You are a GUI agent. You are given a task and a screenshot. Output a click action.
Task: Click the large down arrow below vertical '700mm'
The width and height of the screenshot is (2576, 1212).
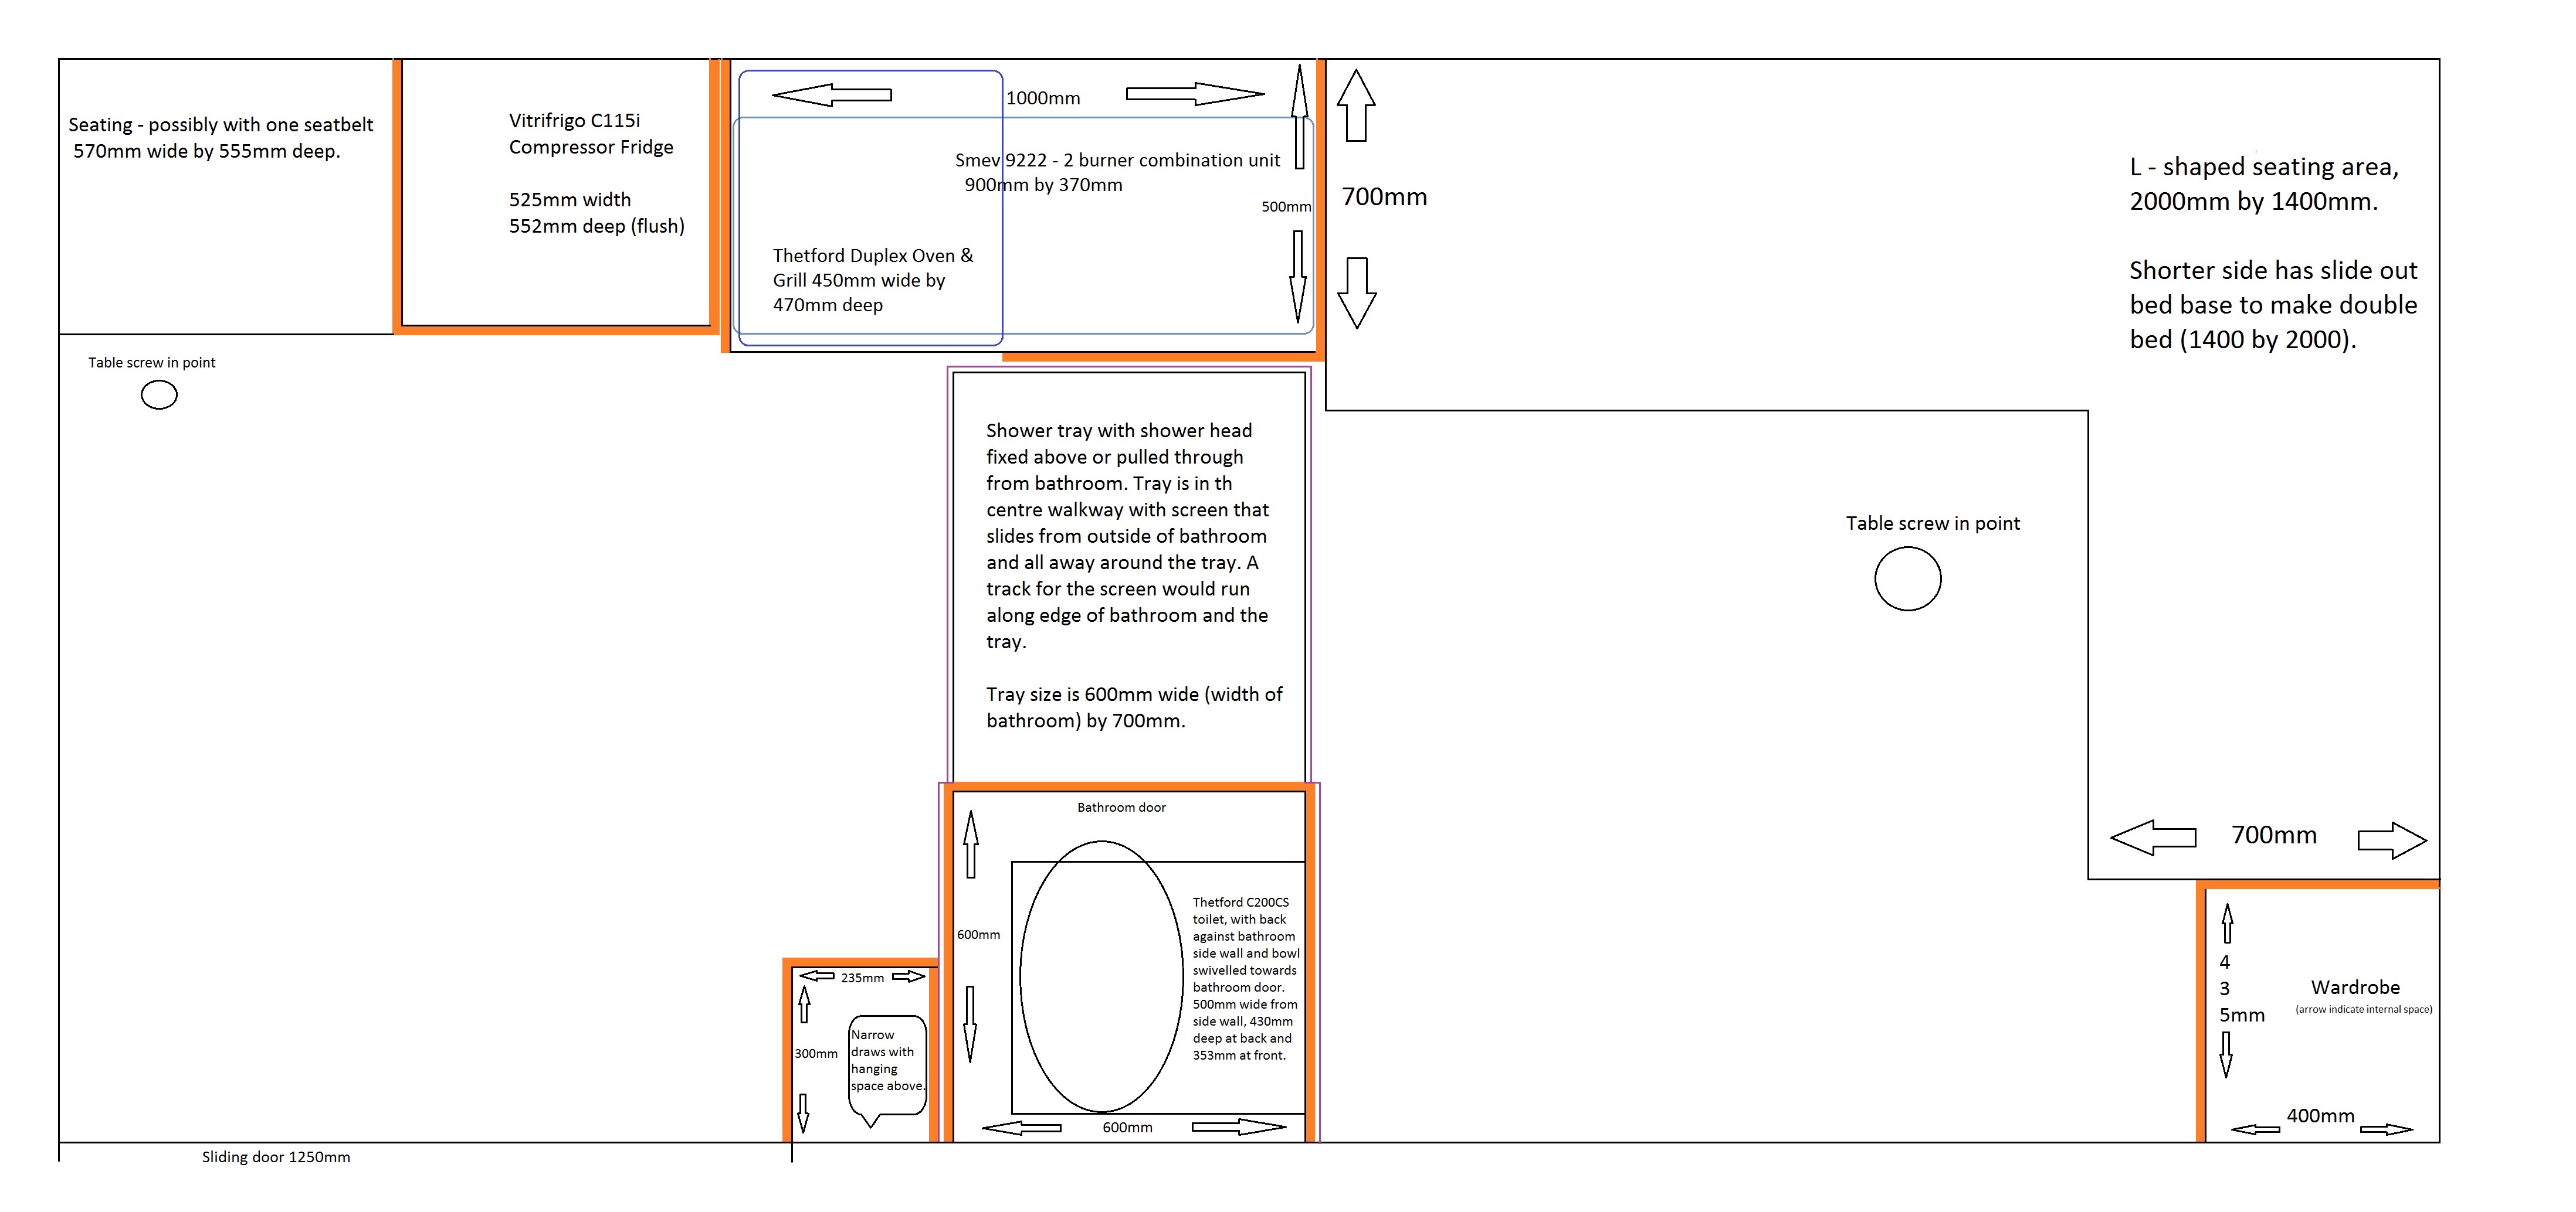[x=1357, y=293]
